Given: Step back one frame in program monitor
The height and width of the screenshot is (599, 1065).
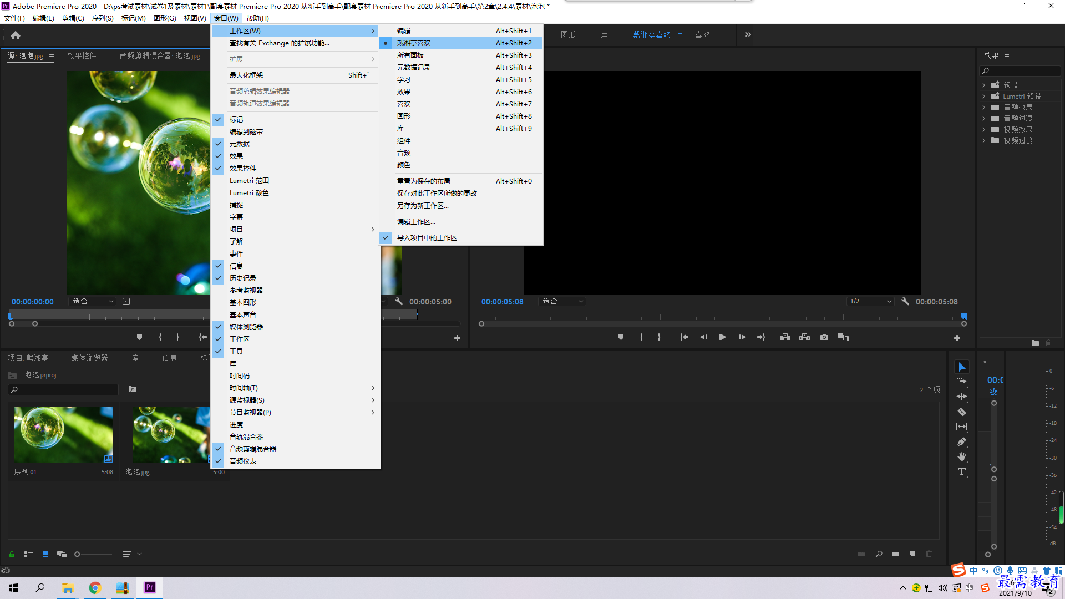Looking at the screenshot, I should click(x=703, y=337).
